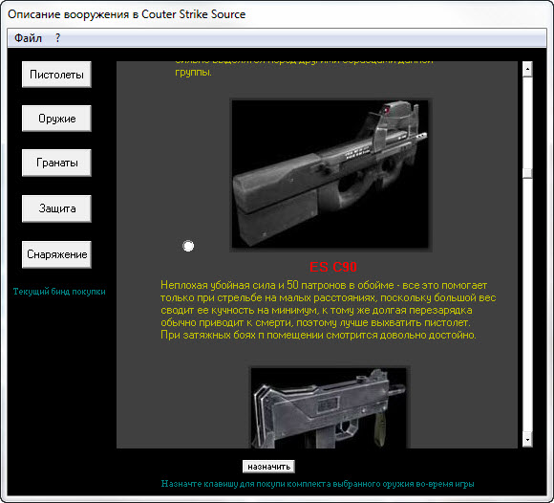Image resolution: width=554 pixels, height=503 pixels.
Task: Click the назначить button
Action: pos(268,467)
